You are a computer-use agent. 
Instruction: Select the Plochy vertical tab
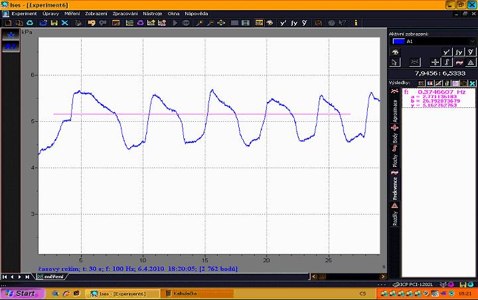[x=395, y=156]
